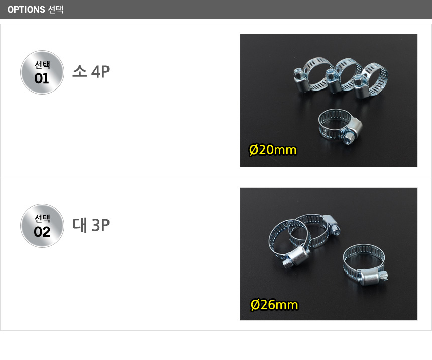Click the yellow Ø20mm size label
The image size is (432, 360).
(x=273, y=150)
